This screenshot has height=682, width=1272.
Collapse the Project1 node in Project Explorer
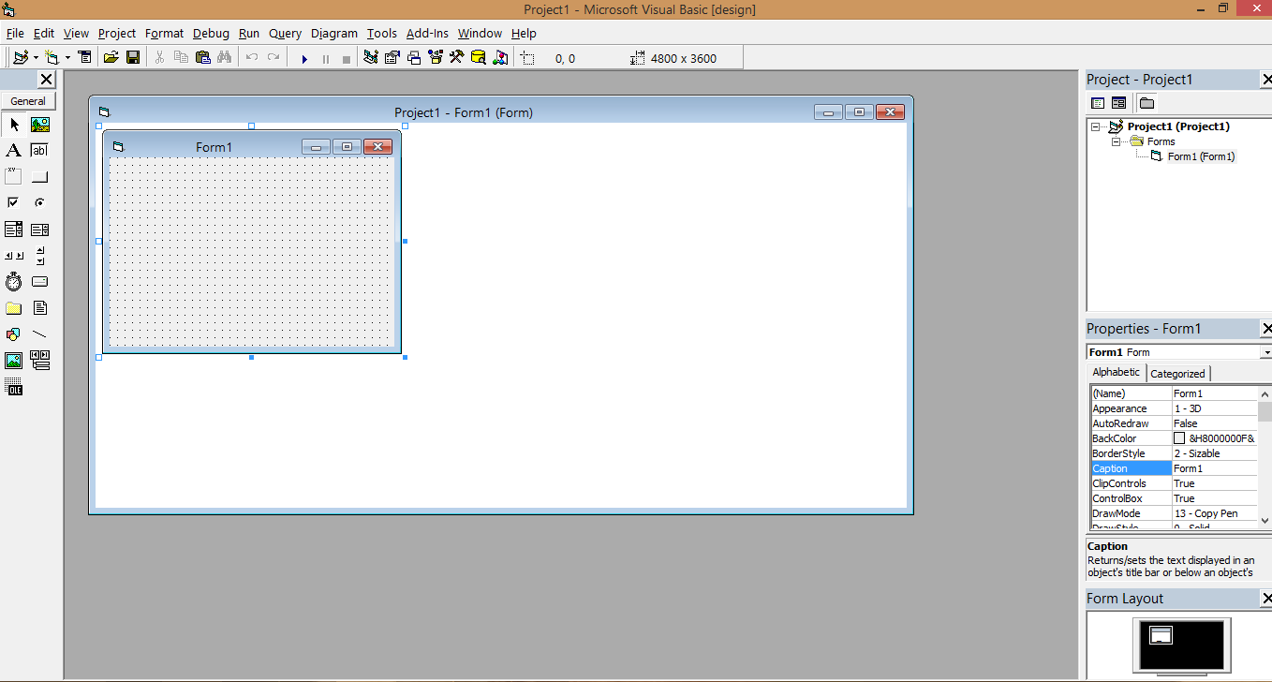1096,126
